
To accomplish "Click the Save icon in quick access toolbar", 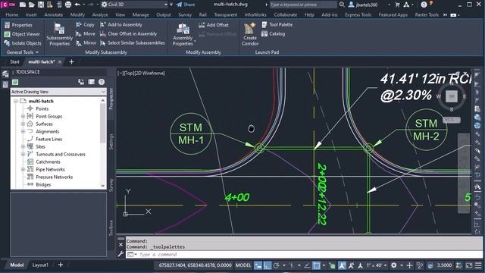I will [x=41, y=5].
